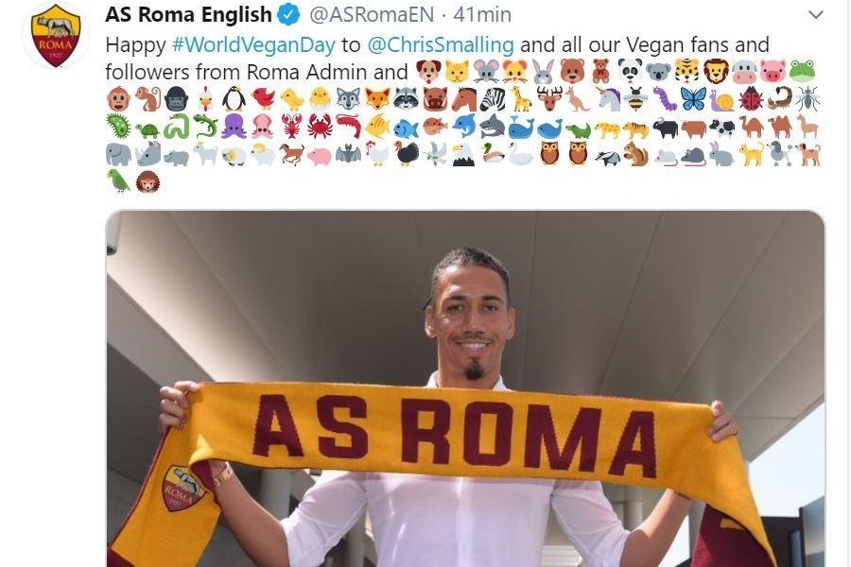
Task: Click the blue butterfly emoji
Action: click(x=693, y=99)
